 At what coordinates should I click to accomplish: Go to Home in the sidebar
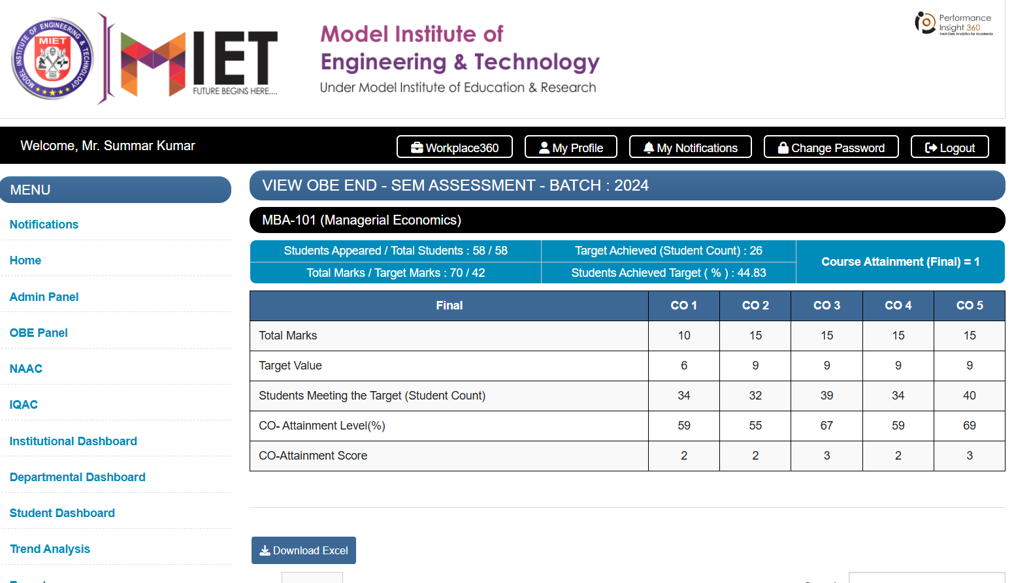(x=25, y=260)
